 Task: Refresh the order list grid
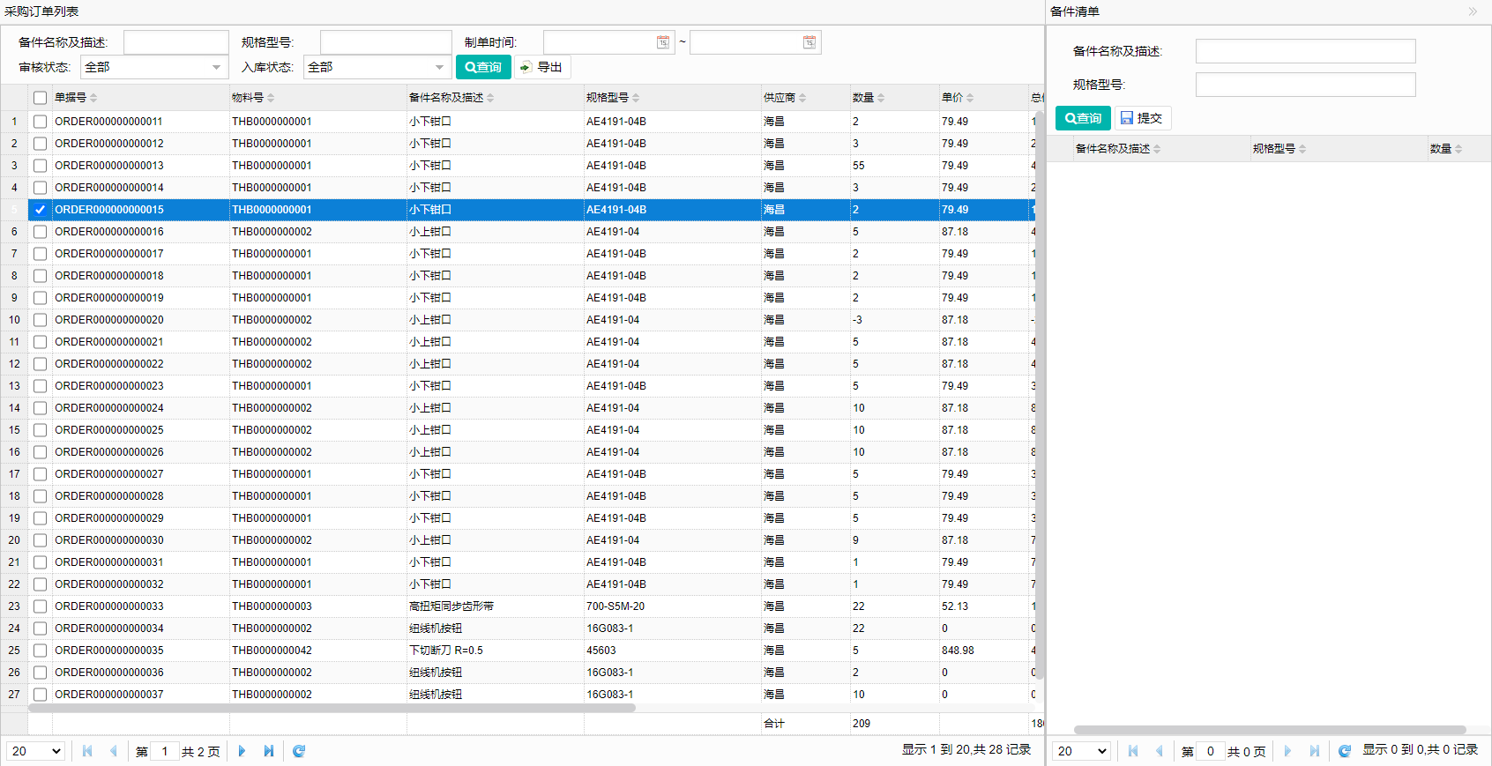click(299, 751)
